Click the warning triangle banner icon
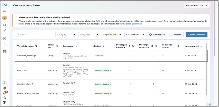 coord(16,17)
